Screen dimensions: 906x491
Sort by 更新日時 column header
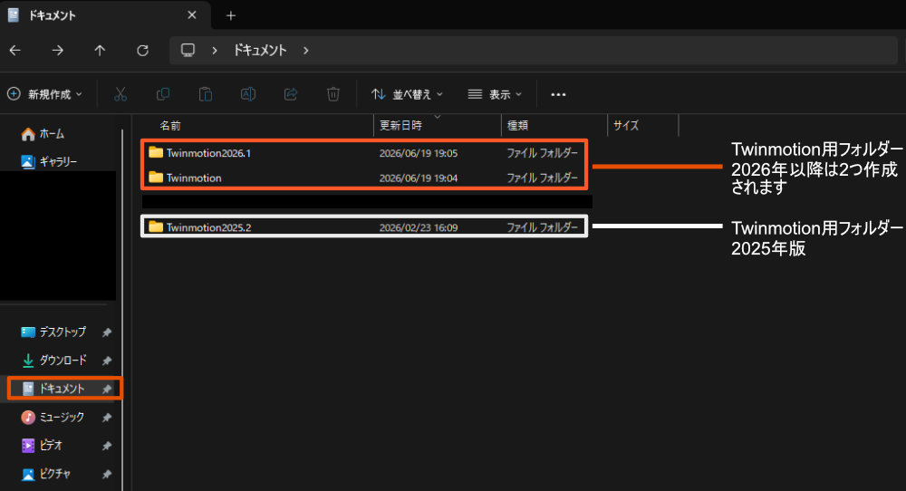click(400, 125)
